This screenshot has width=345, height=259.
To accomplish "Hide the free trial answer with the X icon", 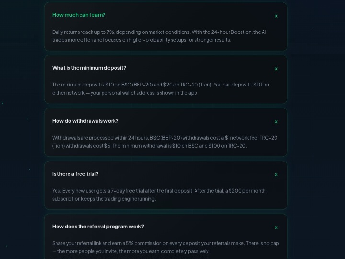I will point(276,175).
